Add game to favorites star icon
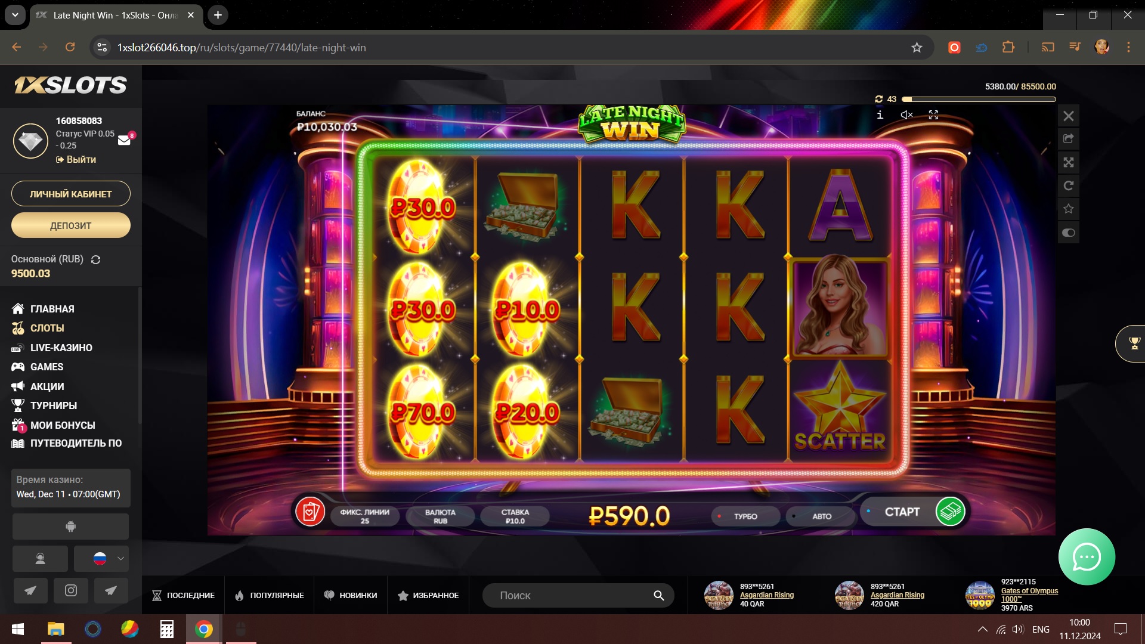 pos(1069,209)
